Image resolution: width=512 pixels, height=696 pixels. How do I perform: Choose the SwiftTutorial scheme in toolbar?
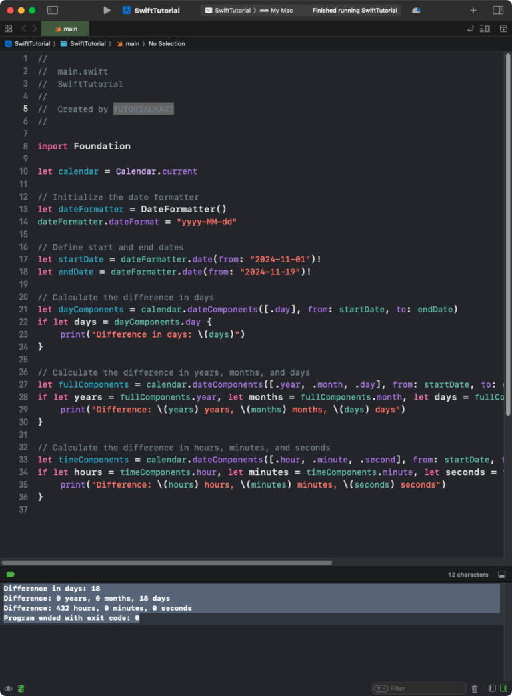tap(228, 10)
